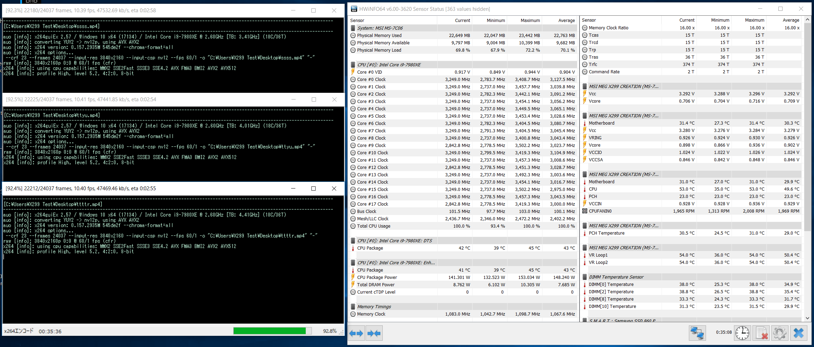Select the System: MSI MS-7C06 group header
This screenshot has height=347, width=814.
[463, 28]
